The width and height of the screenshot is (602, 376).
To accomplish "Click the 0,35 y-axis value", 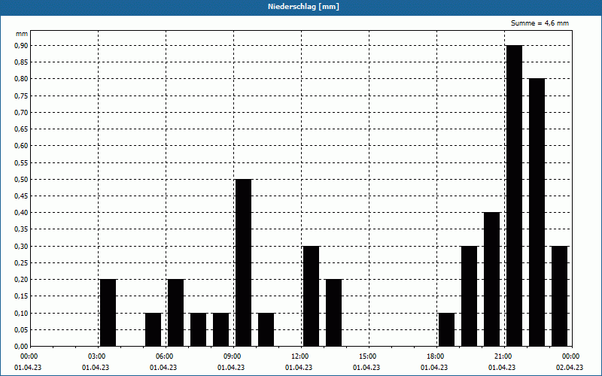I will click(21, 229).
